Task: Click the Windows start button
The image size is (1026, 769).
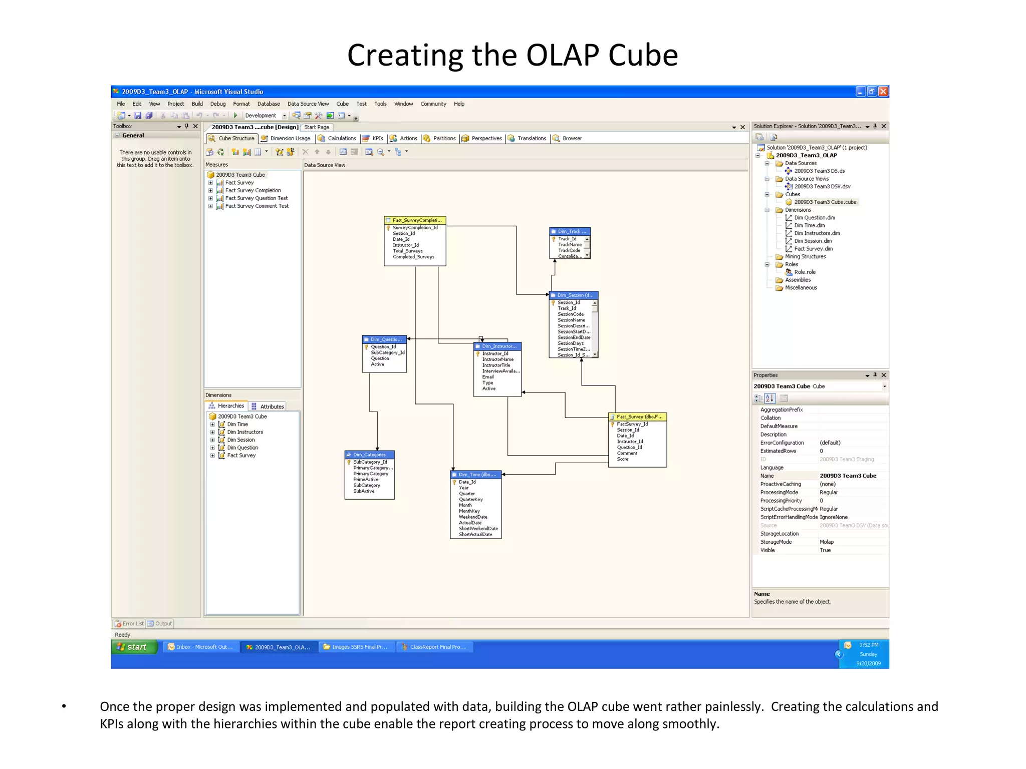Action: 134,647
